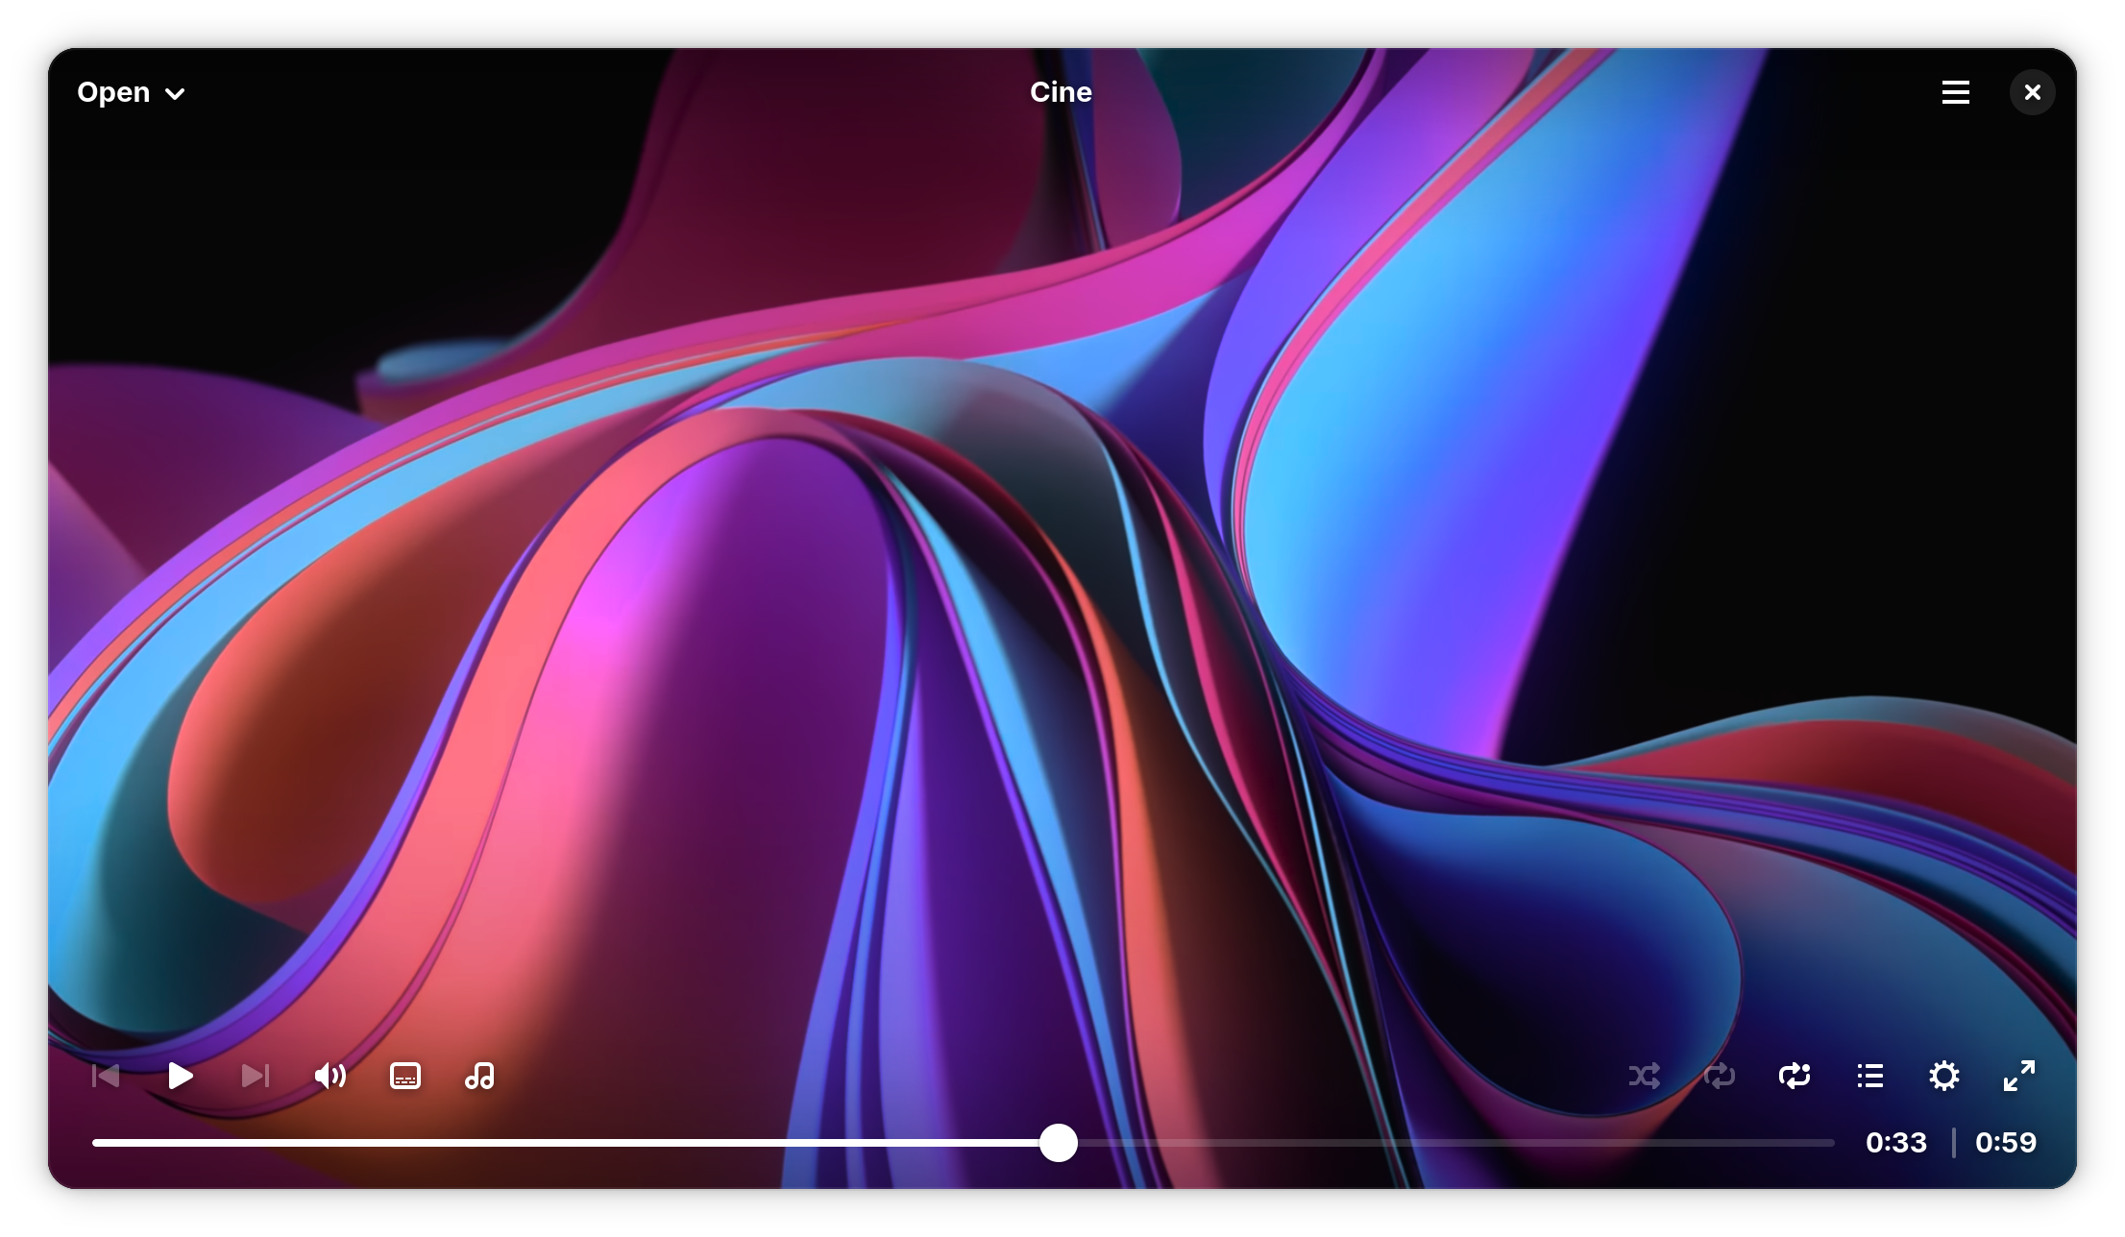Open the hamburger main menu

(x=1956, y=92)
